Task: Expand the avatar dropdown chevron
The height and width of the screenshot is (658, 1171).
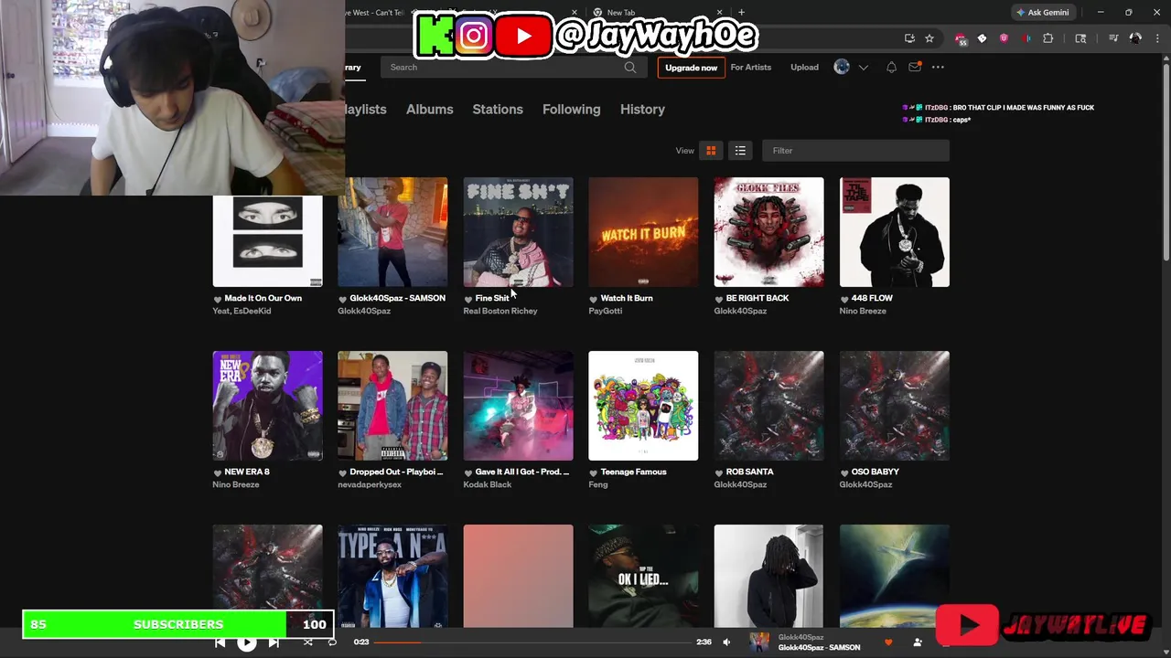Action: click(863, 67)
